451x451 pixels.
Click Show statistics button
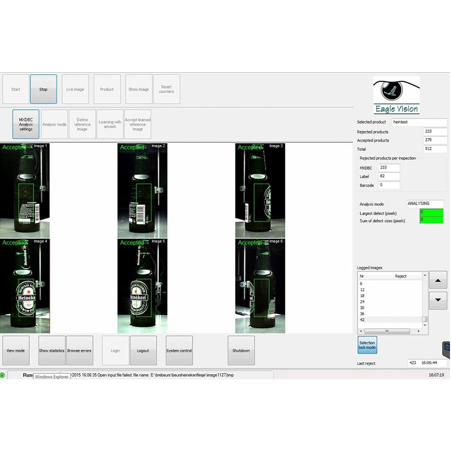click(x=52, y=350)
